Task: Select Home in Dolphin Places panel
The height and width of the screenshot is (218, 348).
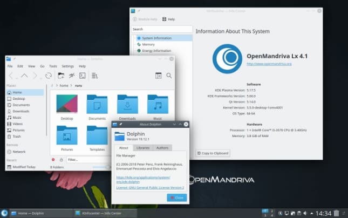Action: (x=25, y=92)
